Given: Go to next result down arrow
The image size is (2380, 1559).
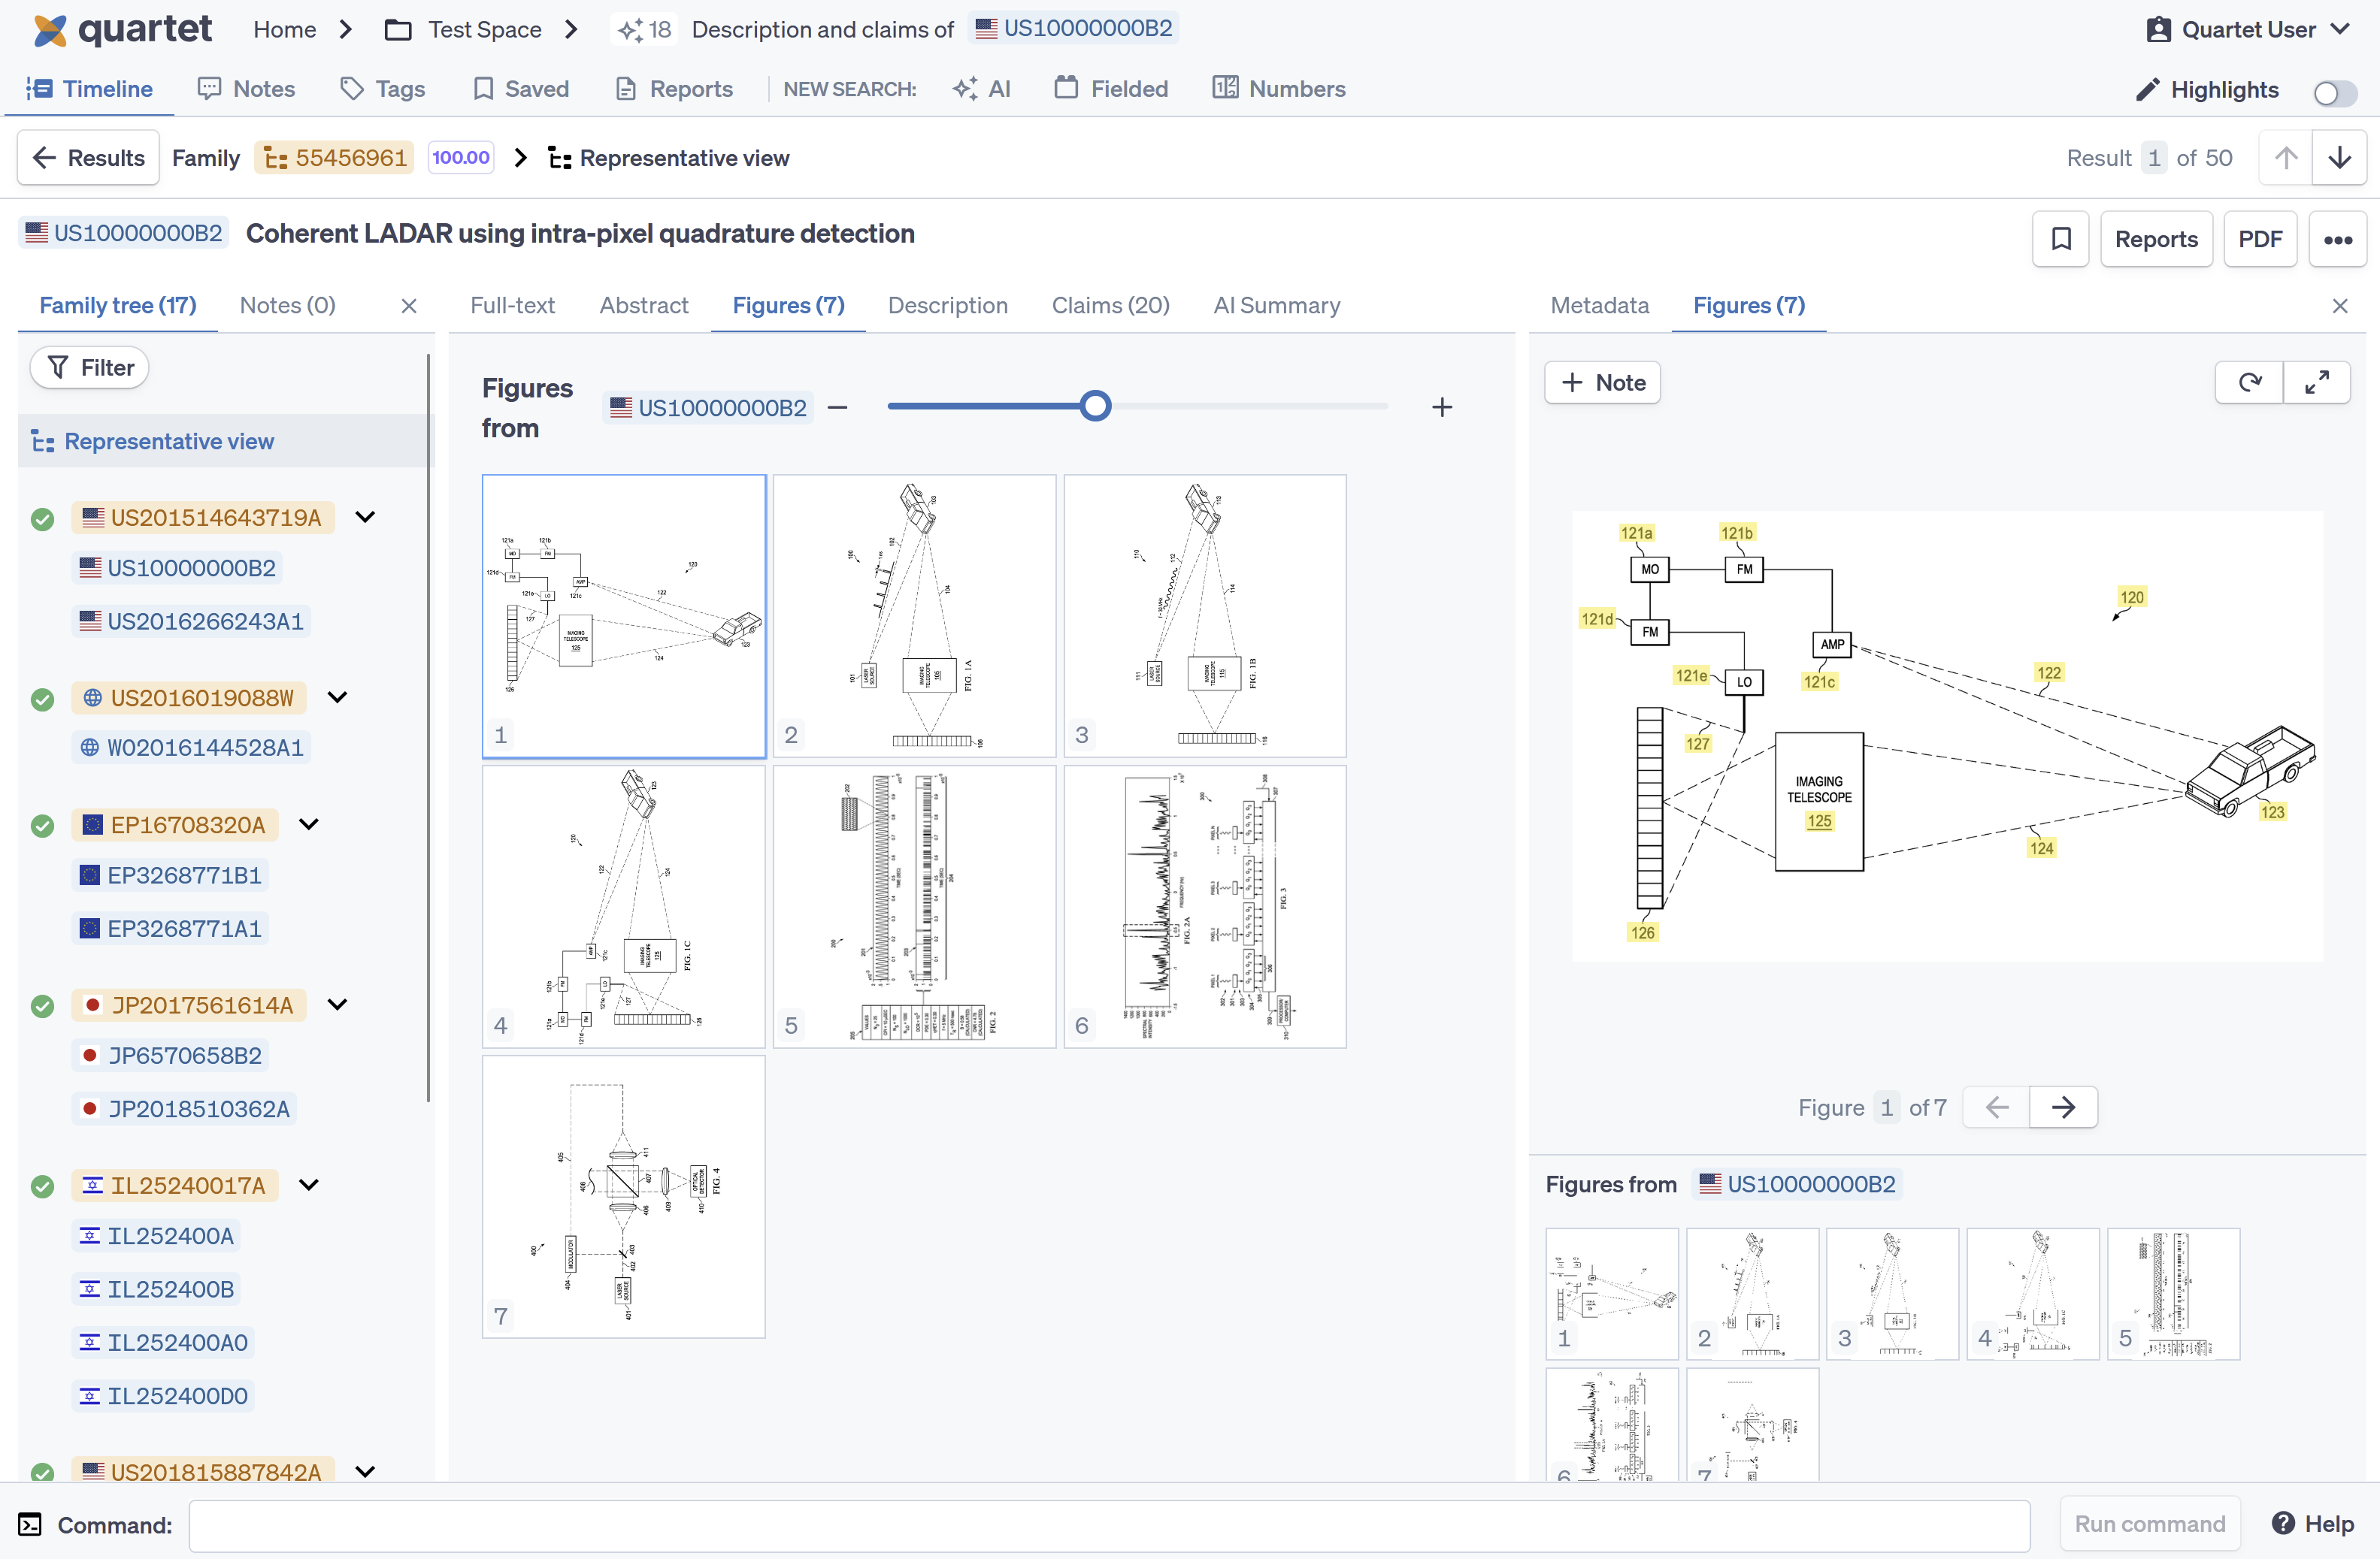Looking at the screenshot, I should tap(2339, 158).
